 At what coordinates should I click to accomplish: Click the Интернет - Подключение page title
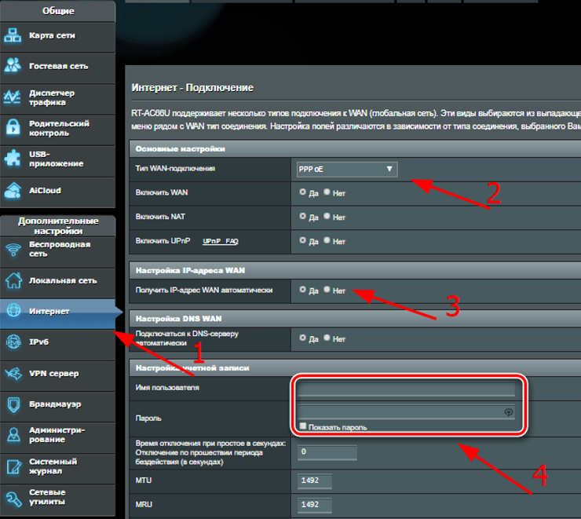(192, 88)
